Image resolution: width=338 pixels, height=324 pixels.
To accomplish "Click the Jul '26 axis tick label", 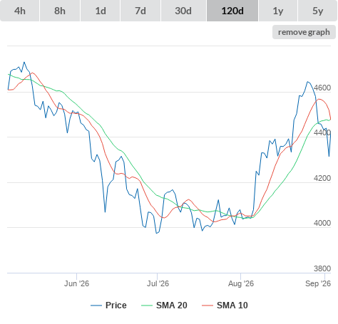I will [x=158, y=283].
